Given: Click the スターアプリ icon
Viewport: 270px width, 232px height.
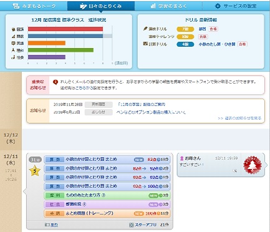Looking at the screenshot, I should (x=131, y=225).
